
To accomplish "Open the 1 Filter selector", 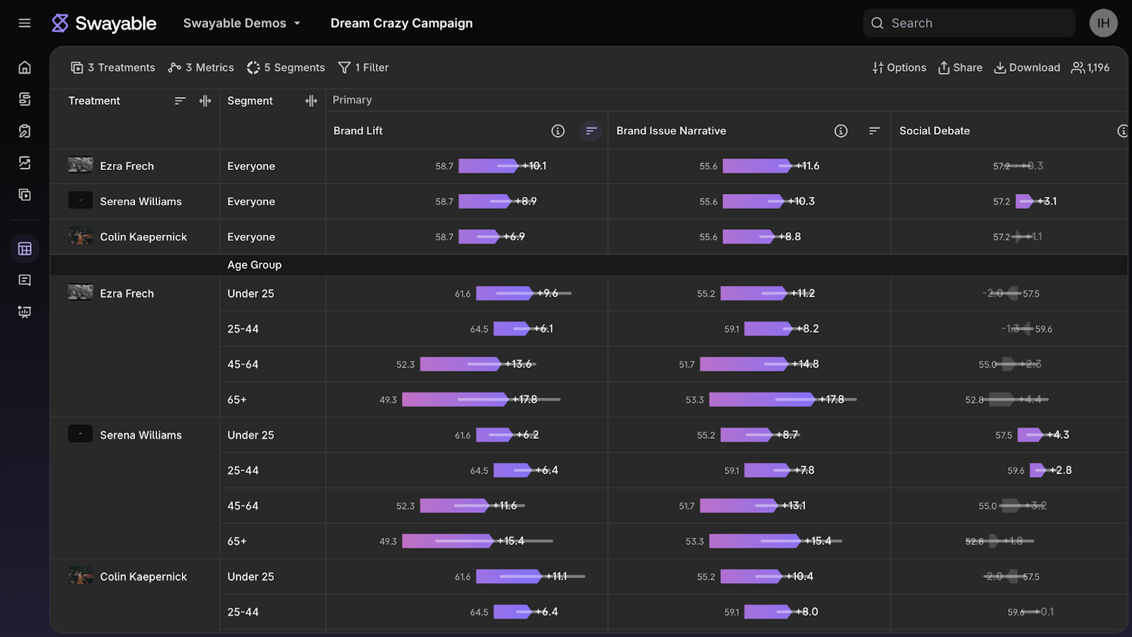I will point(364,68).
